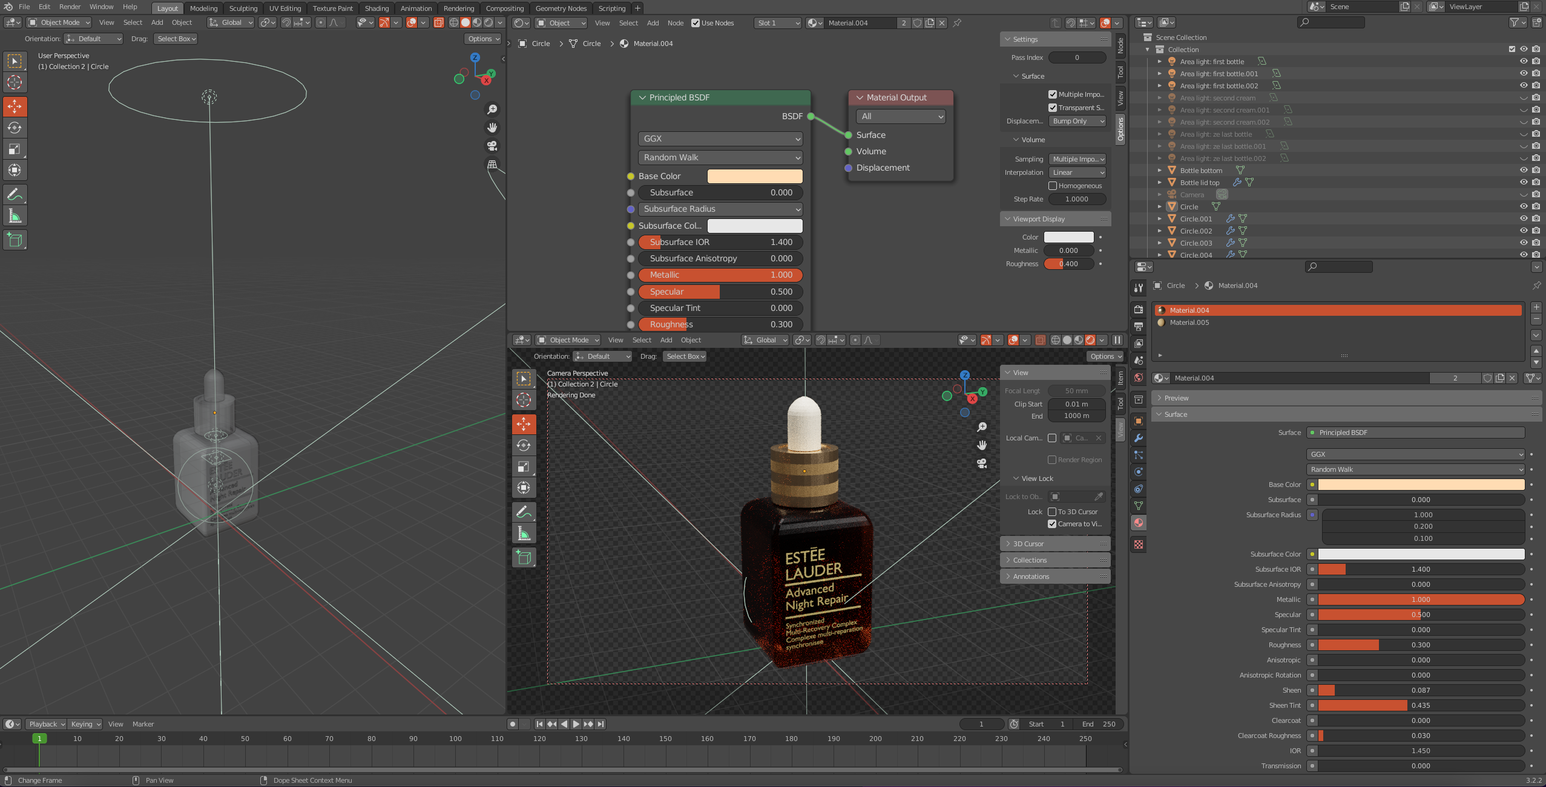Click Base Color swatch in Principled BSDF node

pyautogui.click(x=755, y=176)
